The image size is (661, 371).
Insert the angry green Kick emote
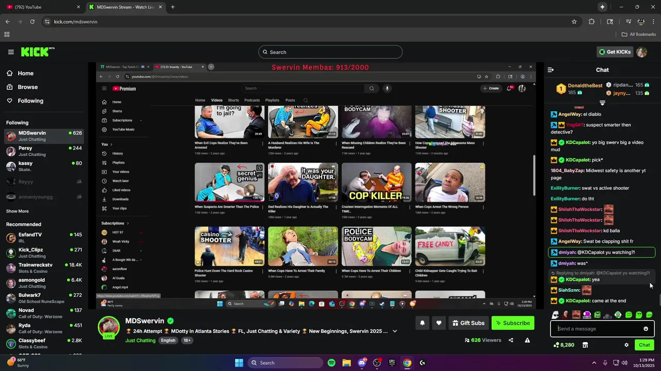click(x=597, y=315)
